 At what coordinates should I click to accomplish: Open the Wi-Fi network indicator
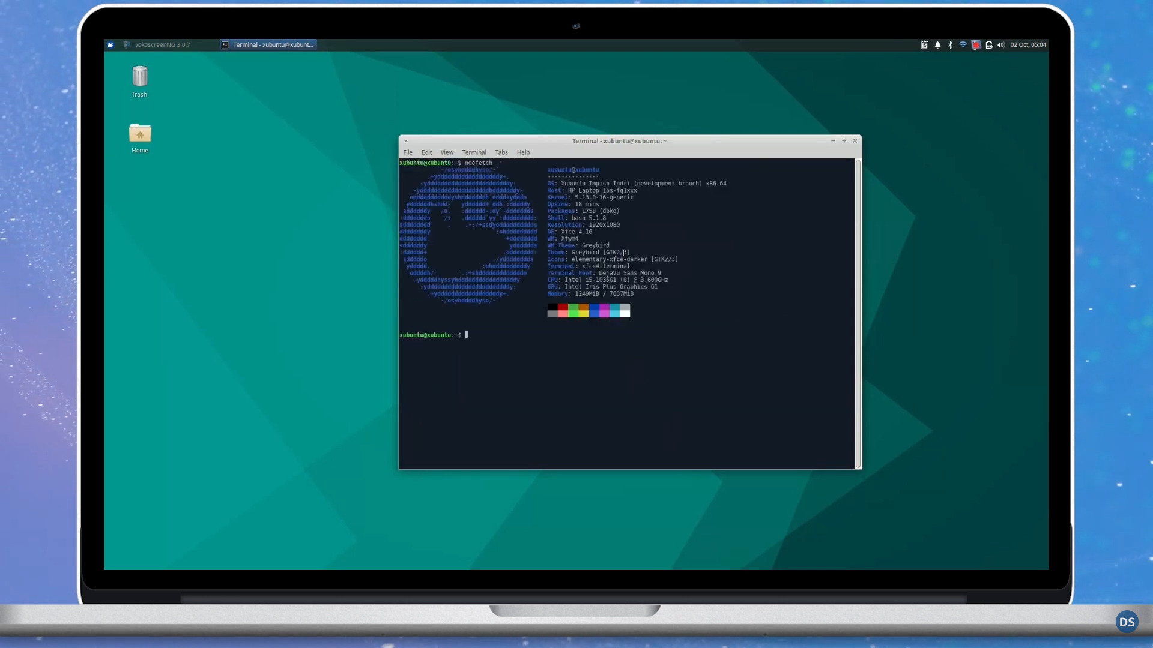click(x=963, y=45)
